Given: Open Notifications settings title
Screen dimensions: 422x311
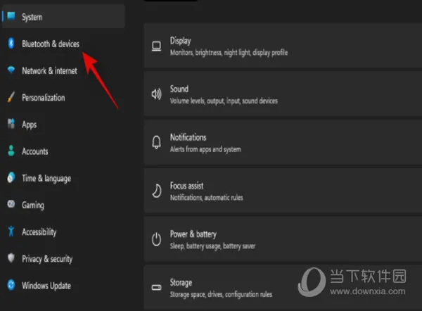Looking at the screenshot, I should click(x=188, y=137).
